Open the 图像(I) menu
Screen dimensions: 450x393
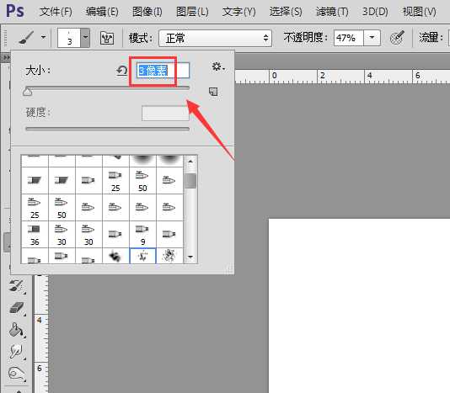147,12
